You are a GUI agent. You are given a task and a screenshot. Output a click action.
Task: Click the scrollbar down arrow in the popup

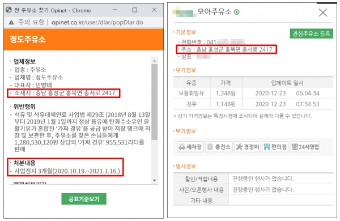click(154, 180)
